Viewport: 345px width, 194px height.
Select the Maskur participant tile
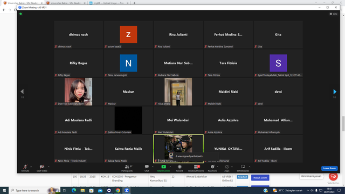(x=128, y=92)
